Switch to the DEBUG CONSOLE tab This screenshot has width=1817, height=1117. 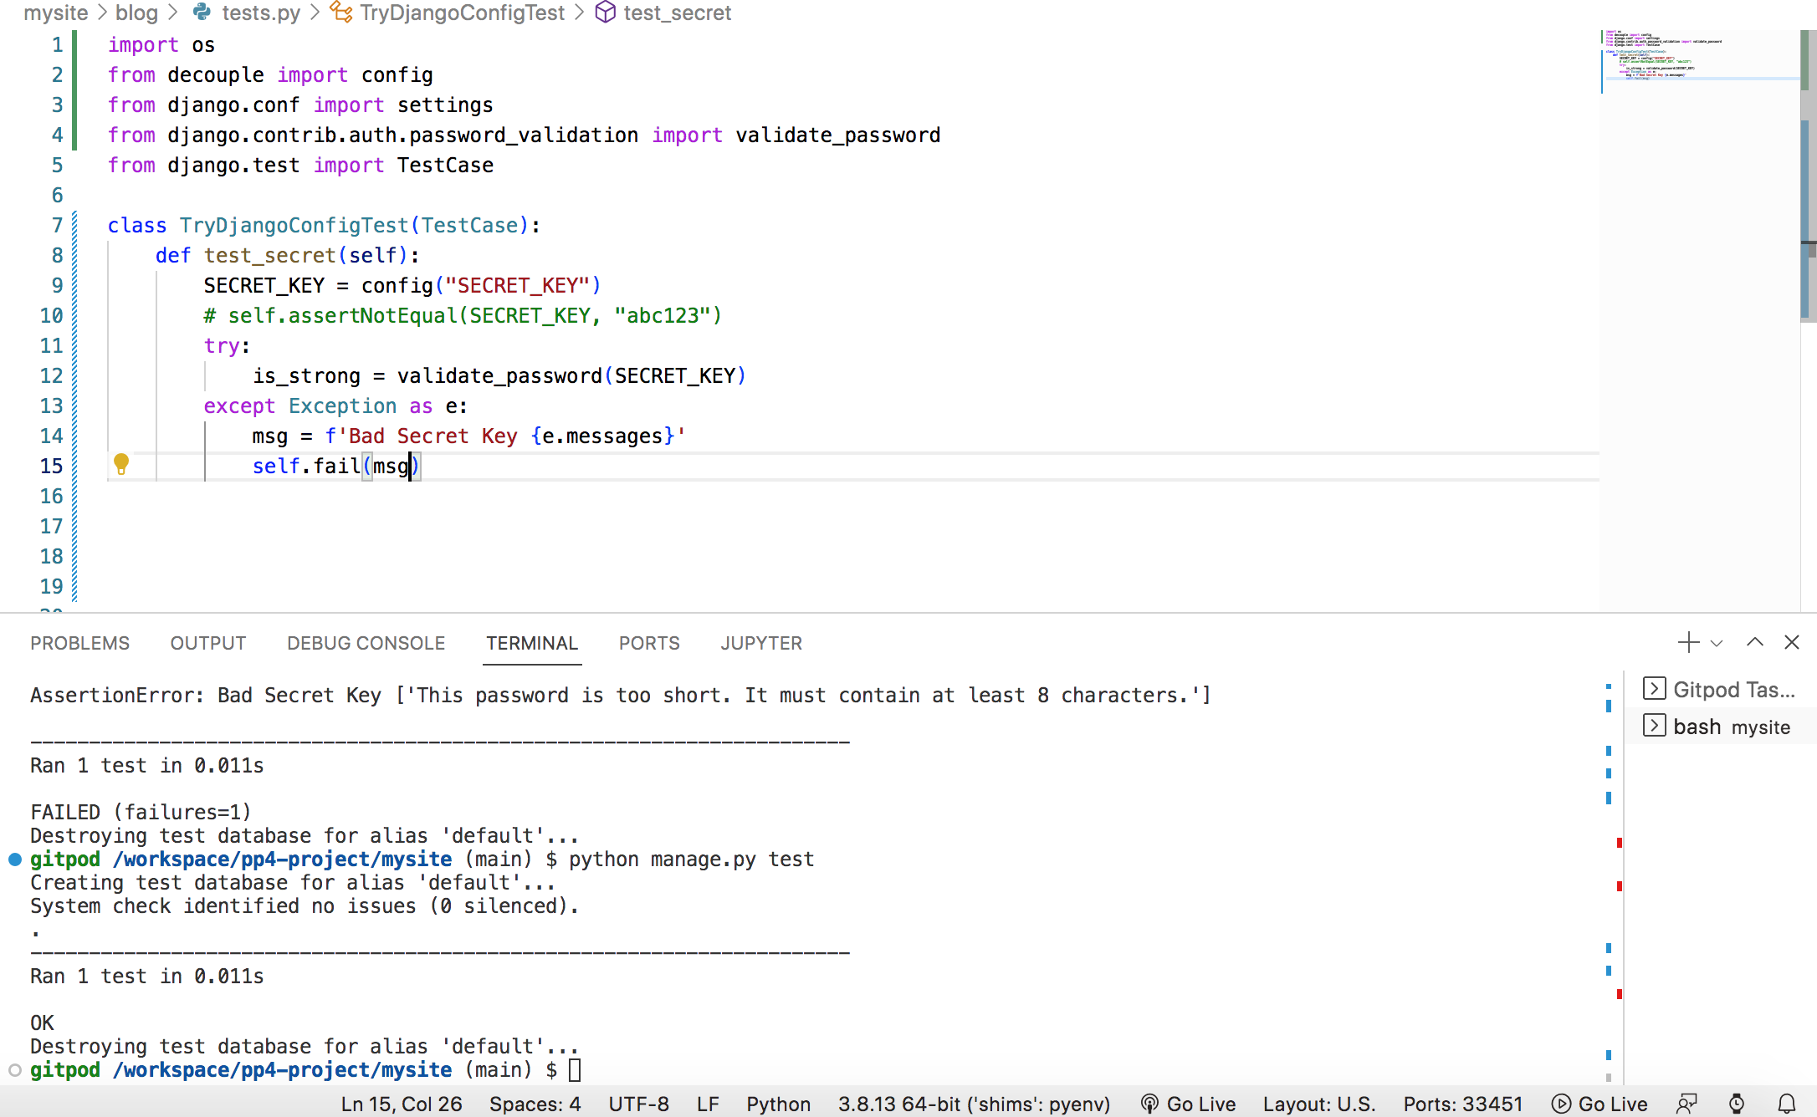point(366,643)
